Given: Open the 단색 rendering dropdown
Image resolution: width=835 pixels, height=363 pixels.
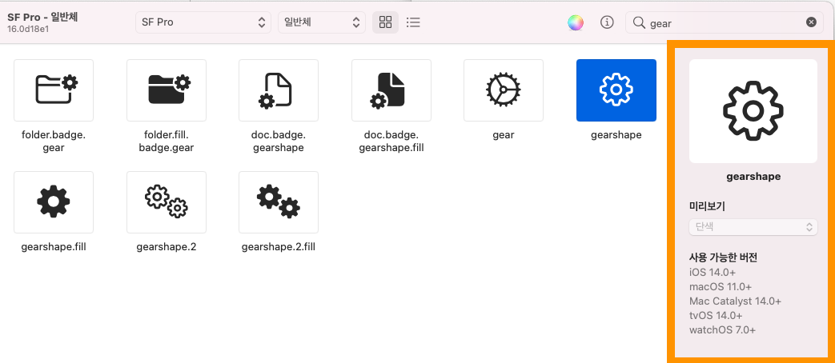Looking at the screenshot, I should point(753,227).
